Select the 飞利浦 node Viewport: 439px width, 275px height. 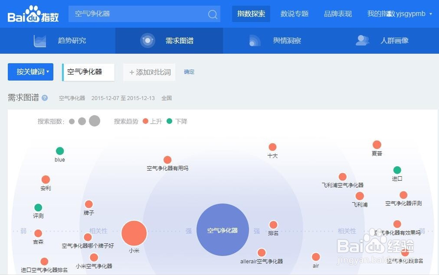(360, 196)
